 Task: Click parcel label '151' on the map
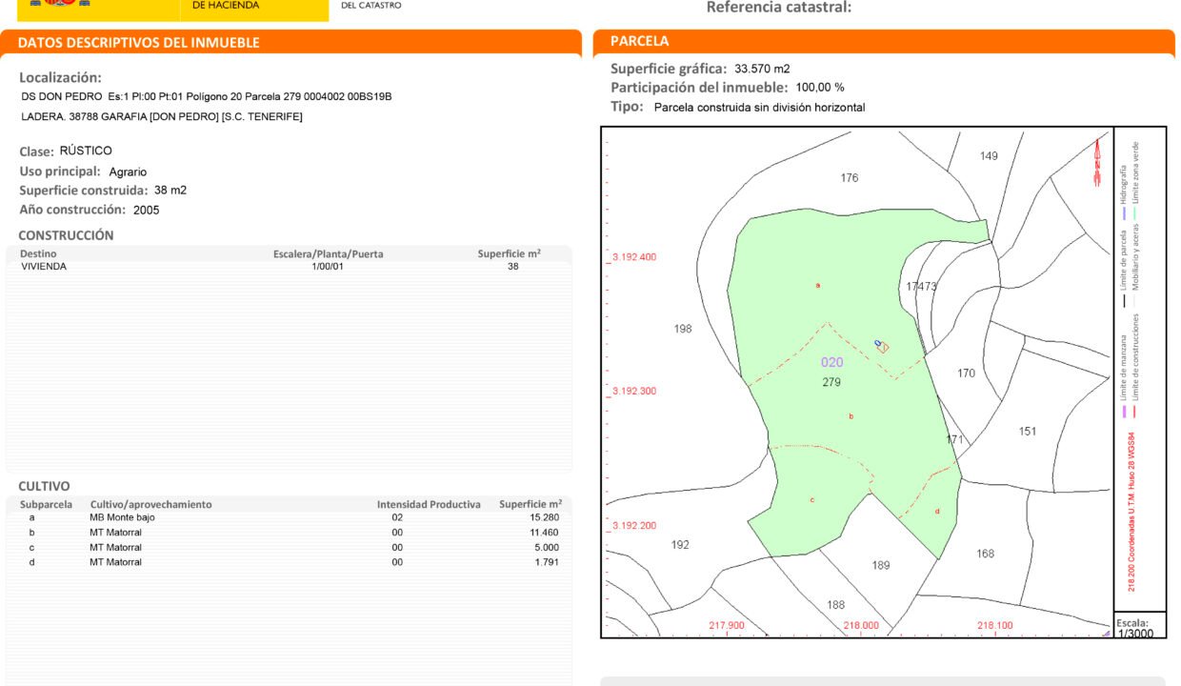pyautogui.click(x=1028, y=432)
